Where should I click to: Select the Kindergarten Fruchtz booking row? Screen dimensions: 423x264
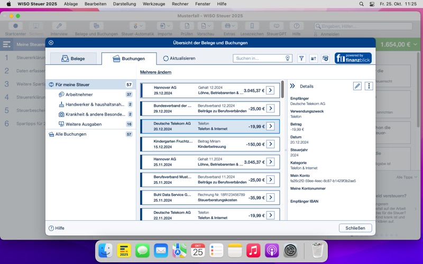pos(210,144)
